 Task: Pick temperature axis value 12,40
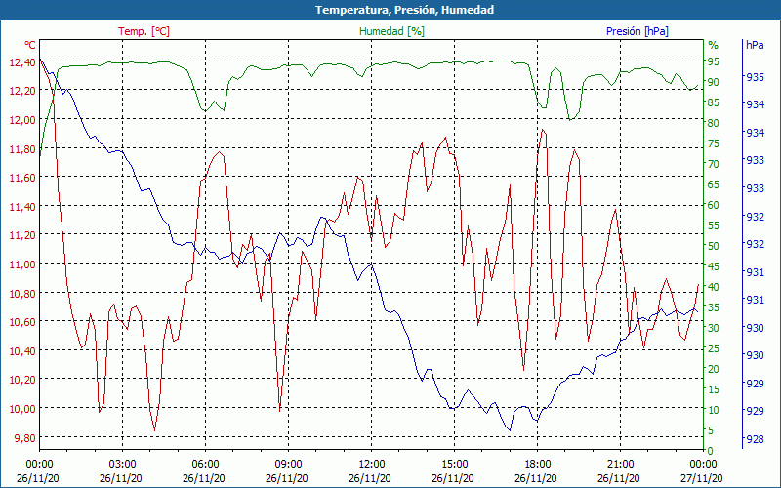tap(22, 62)
